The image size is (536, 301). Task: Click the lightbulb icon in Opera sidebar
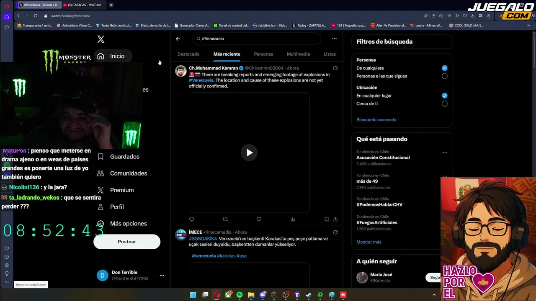point(7,273)
